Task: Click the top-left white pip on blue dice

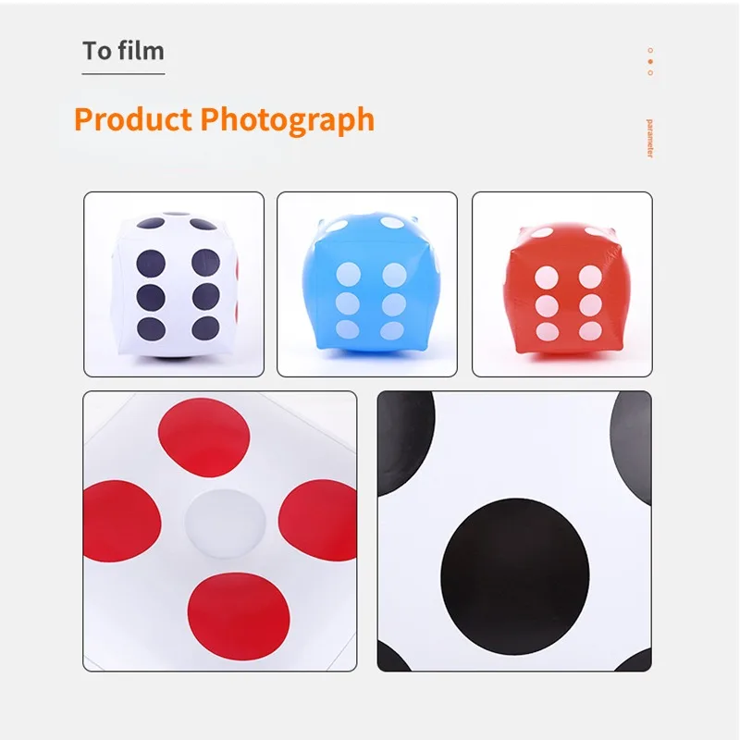Action: click(349, 274)
